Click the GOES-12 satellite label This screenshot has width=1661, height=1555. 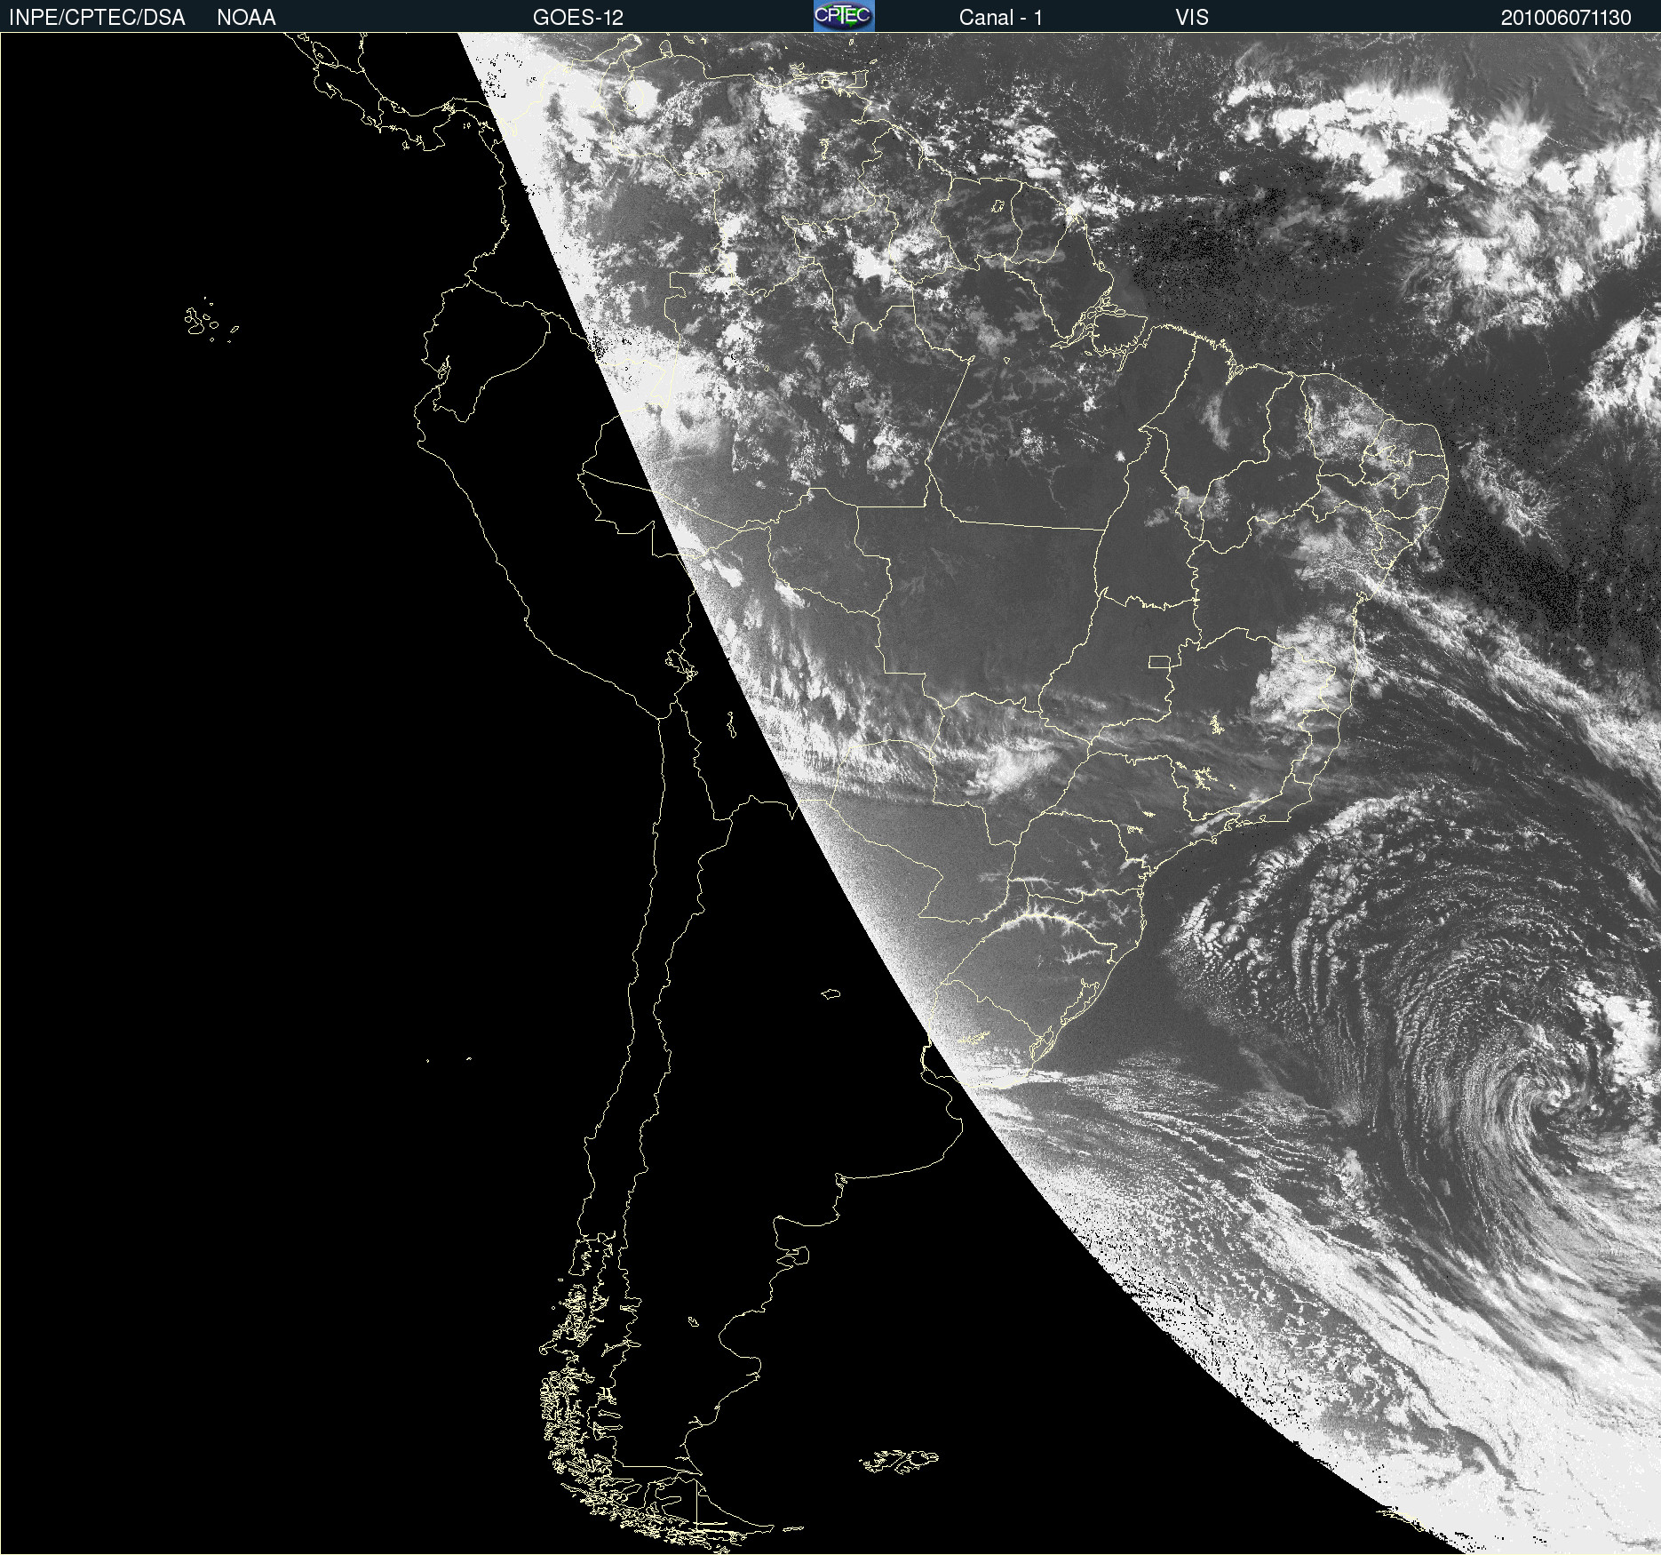(578, 18)
